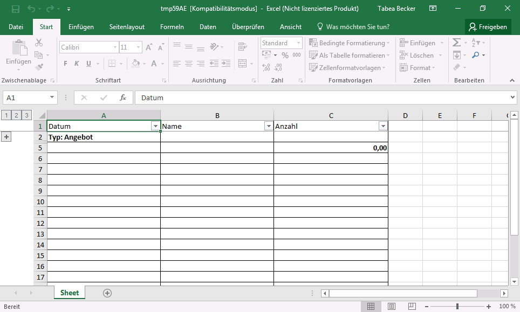Apply percent style to number
520x312 pixels.
tap(285, 56)
